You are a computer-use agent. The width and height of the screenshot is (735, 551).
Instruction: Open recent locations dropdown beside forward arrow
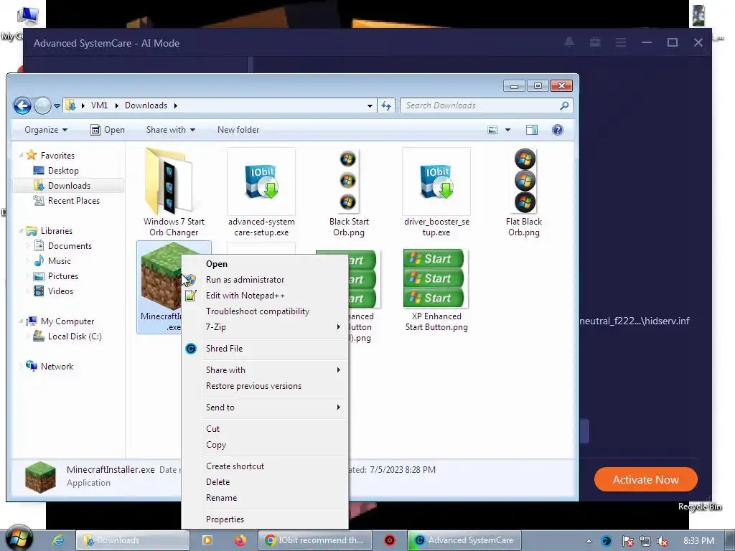coord(57,106)
